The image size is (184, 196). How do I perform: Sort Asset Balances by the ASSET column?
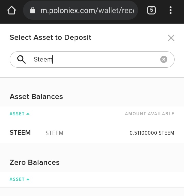coord(17,114)
